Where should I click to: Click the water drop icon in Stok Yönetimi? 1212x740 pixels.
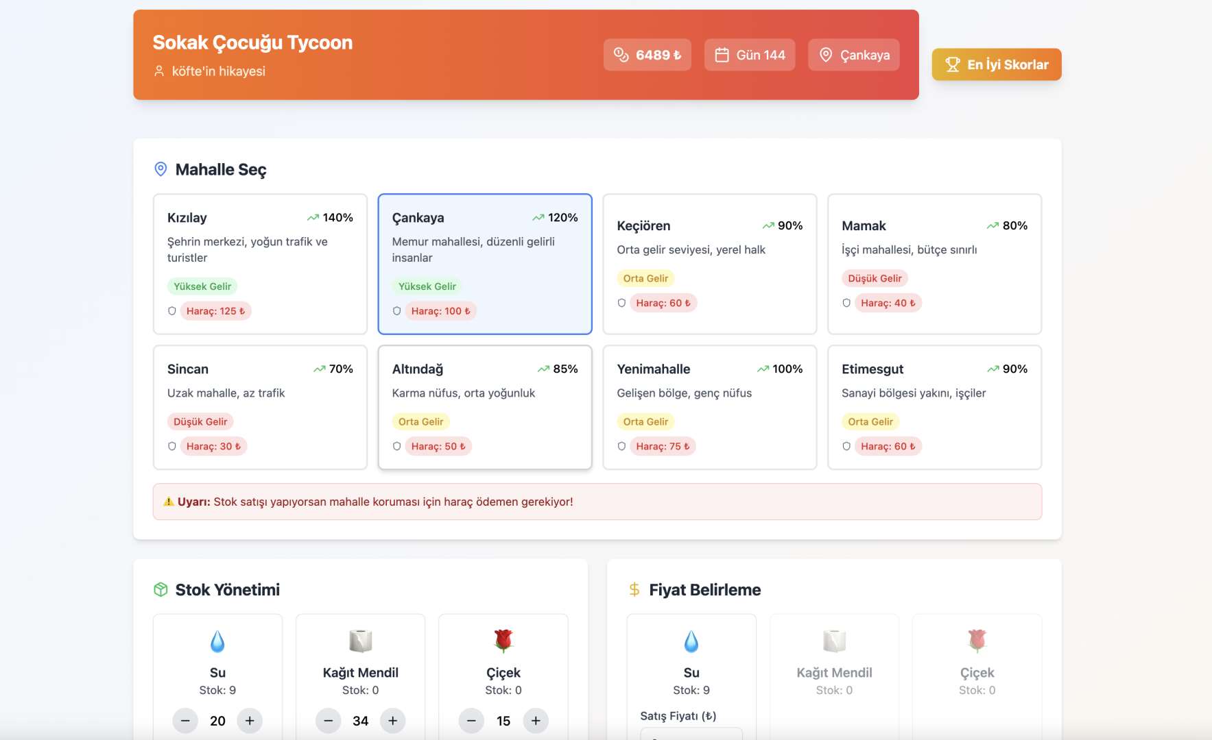[217, 641]
